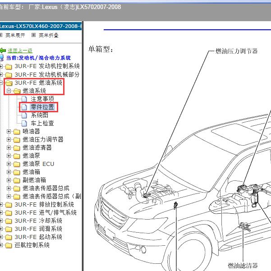
Task: Click the folder icon for 3UR-FE 发动机机械部分
Action: point(9,75)
